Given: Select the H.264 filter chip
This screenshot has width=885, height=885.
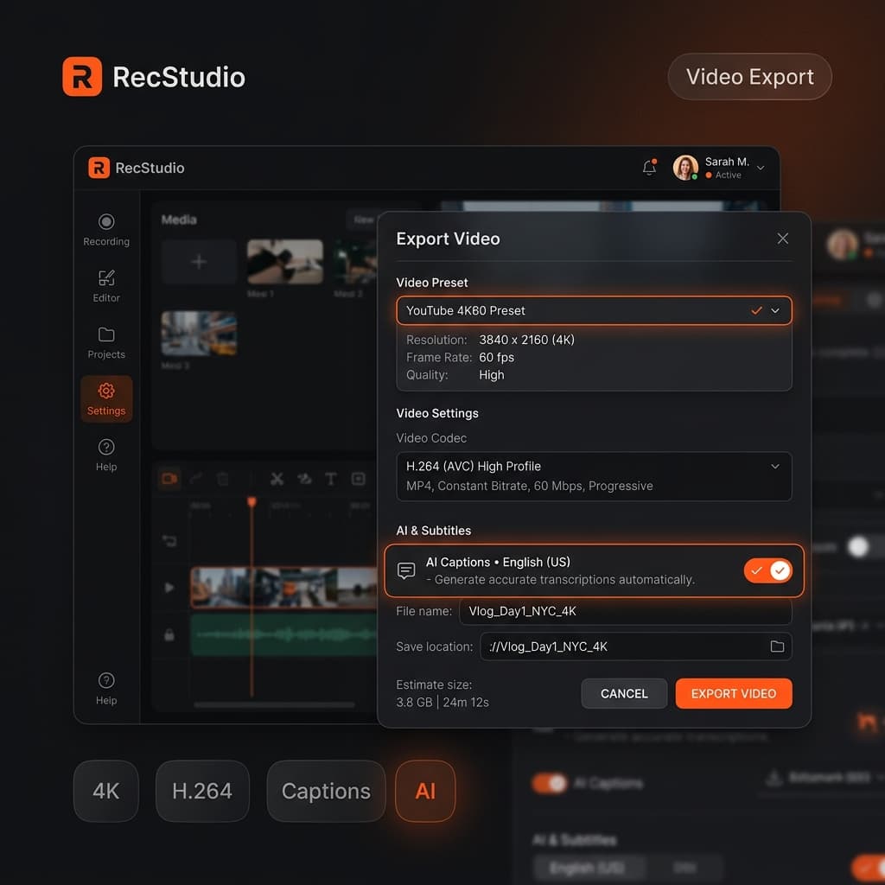Looking at the screenshot, I should [x=202, y=791].
